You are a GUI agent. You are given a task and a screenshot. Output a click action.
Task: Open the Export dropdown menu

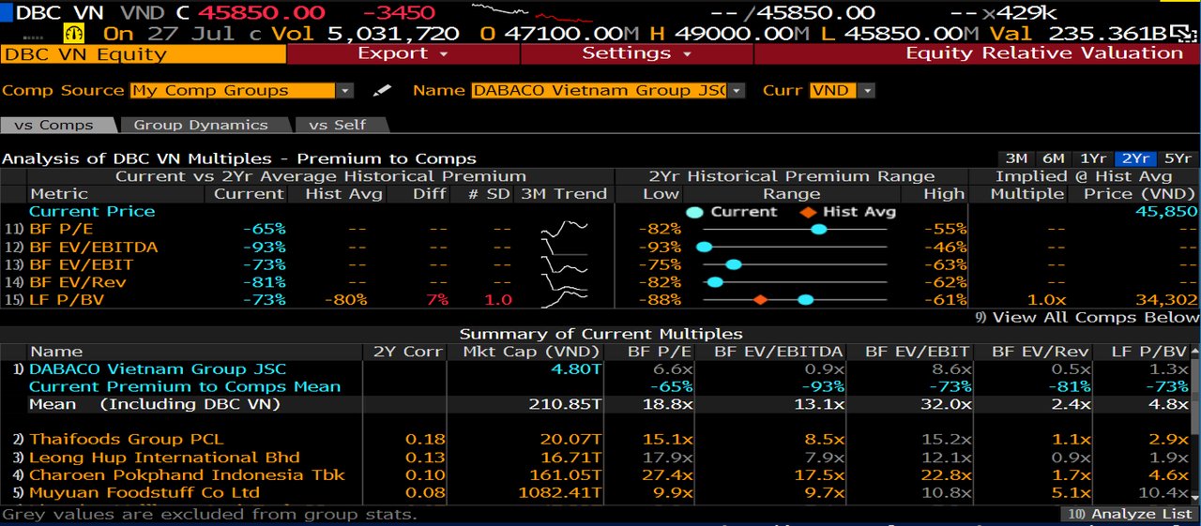403,53
